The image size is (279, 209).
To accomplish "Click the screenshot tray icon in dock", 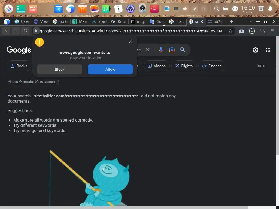I will [167, 9].
